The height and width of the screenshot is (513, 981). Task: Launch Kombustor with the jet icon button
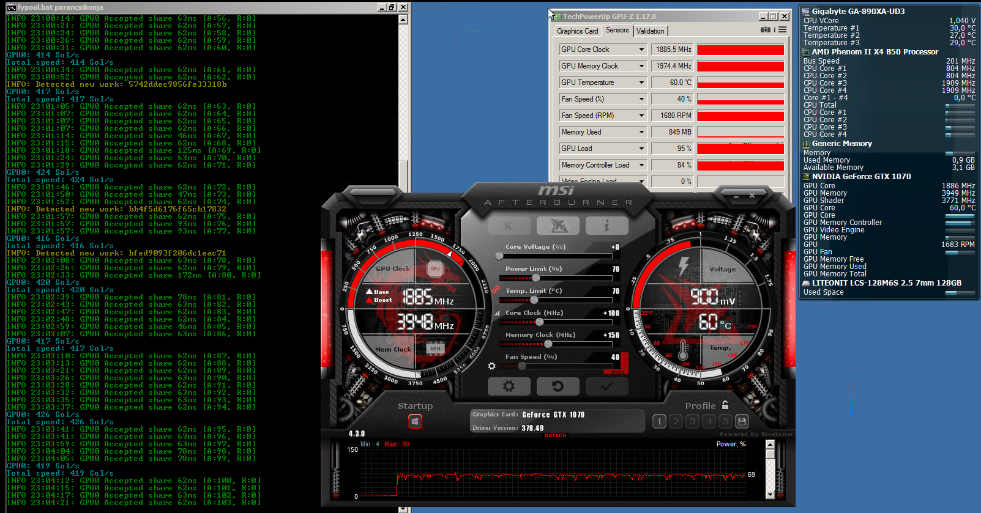click(x=558, y=226)
